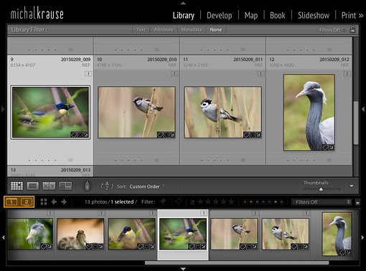The width and height of the screenshot is (366, 271).
Task: Switch to second monitor window button 2
Action: click(x=27, y=202)
